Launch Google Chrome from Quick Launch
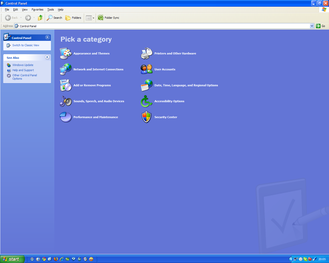329x263 pixels. [x=44, y=259]
